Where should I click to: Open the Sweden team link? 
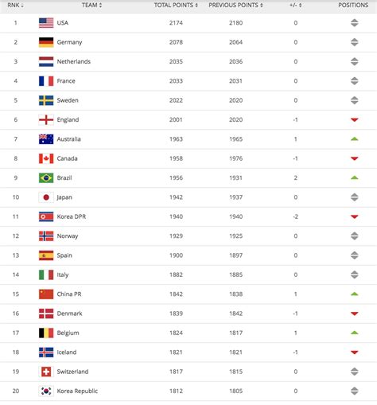coord(68,100)
